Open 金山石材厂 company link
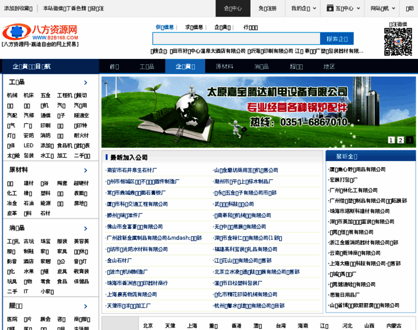Screen dimensions: 418x330 coord(119,261)
